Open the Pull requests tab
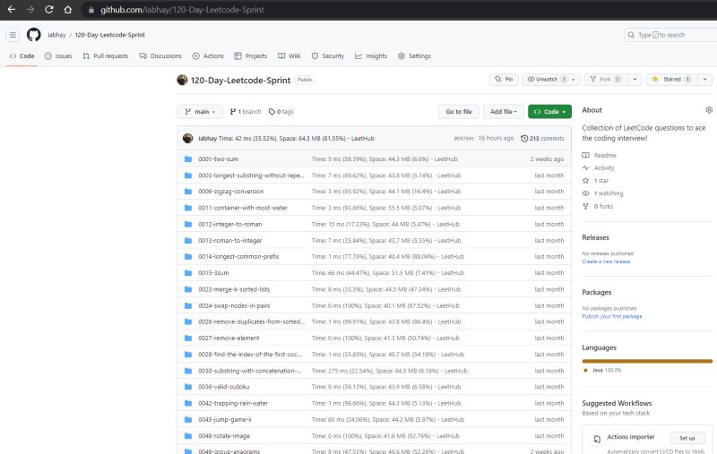717x454 pixels. (x=106, y=56)
